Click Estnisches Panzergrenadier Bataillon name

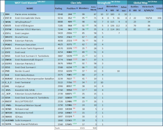(35, 79)
